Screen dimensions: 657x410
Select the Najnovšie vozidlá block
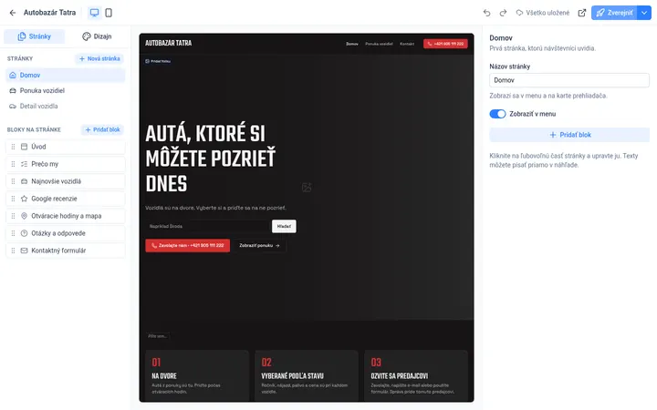(x=66, y=181)
